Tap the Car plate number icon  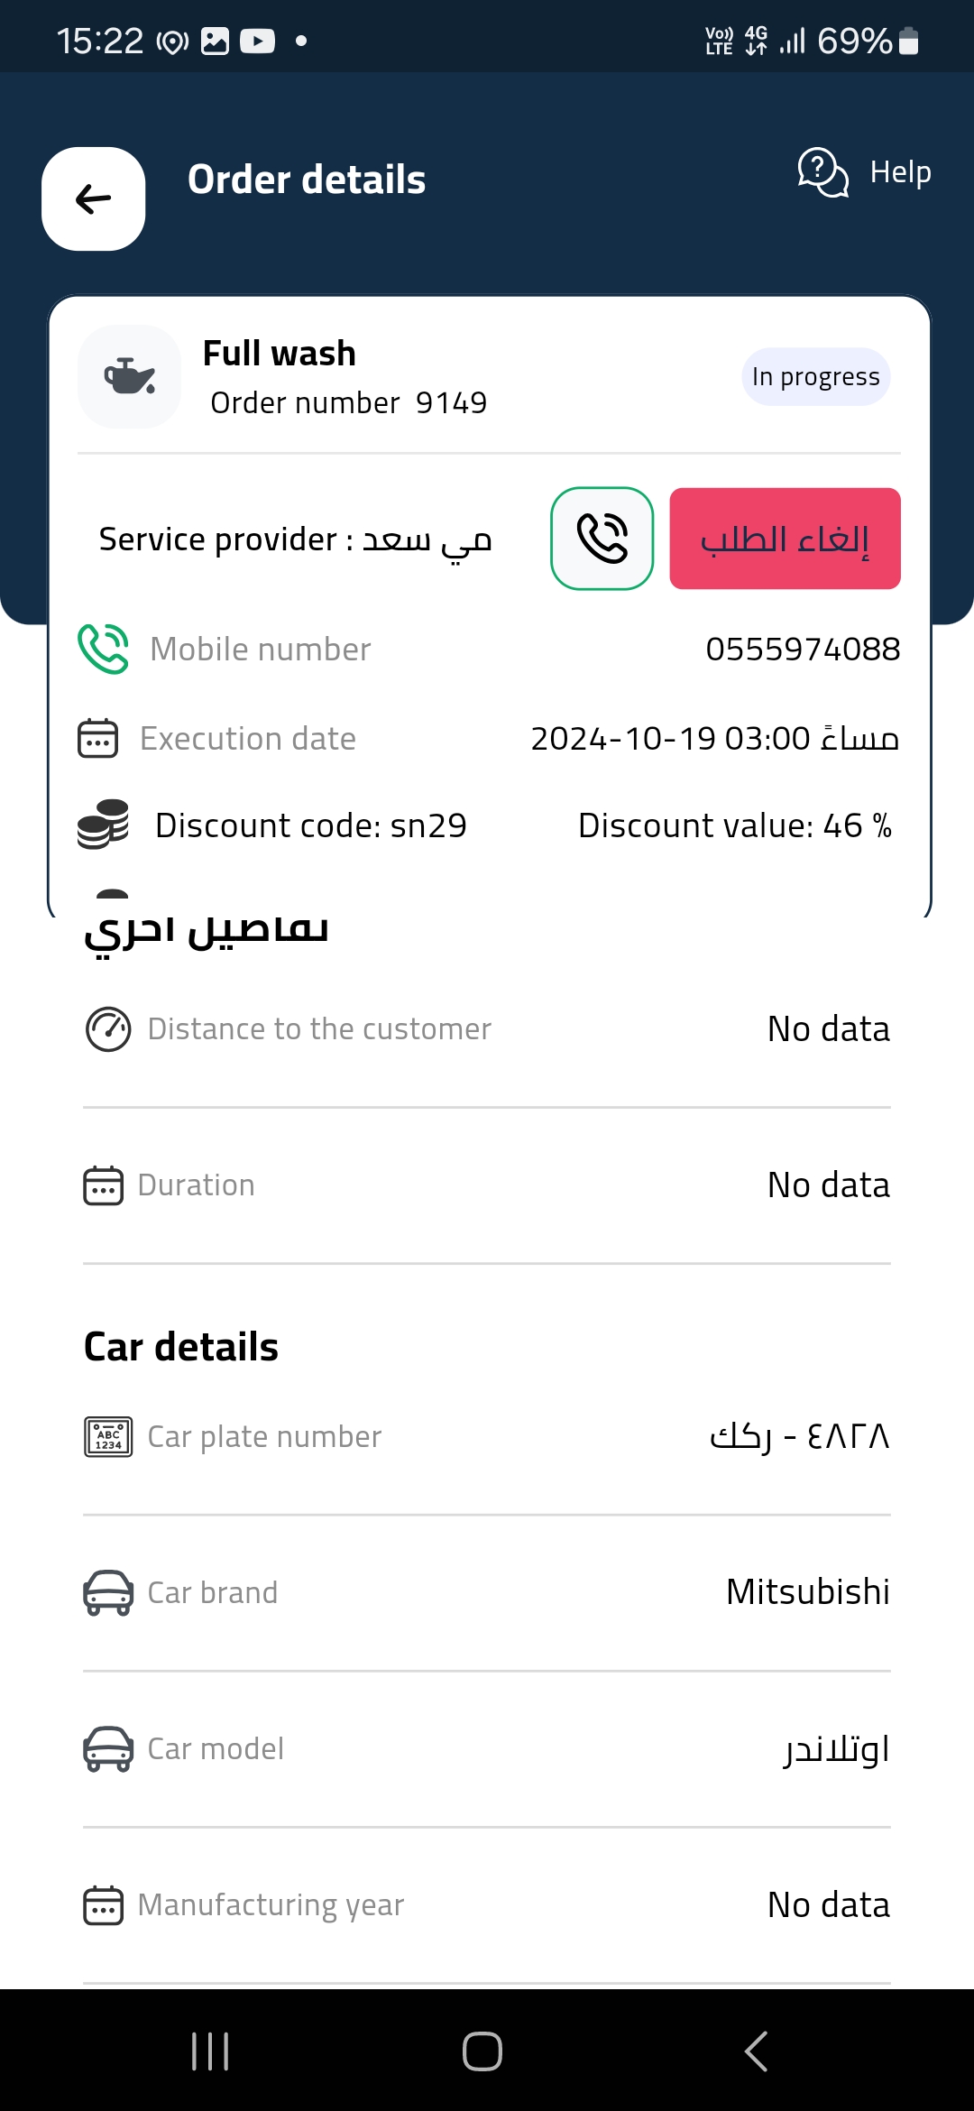pos(108,1437)
